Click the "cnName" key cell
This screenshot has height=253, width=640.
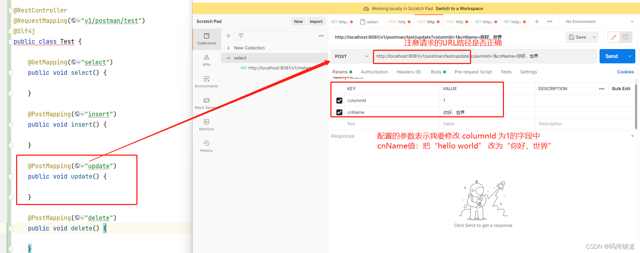click(392, 112)
